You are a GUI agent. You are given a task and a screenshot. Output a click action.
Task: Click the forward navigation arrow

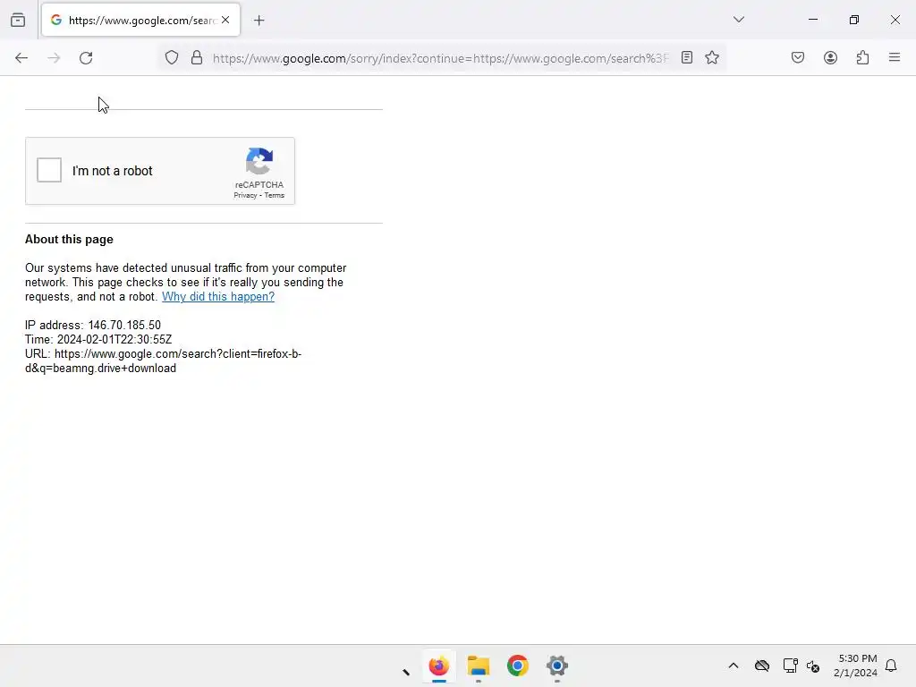coord(54,58)
